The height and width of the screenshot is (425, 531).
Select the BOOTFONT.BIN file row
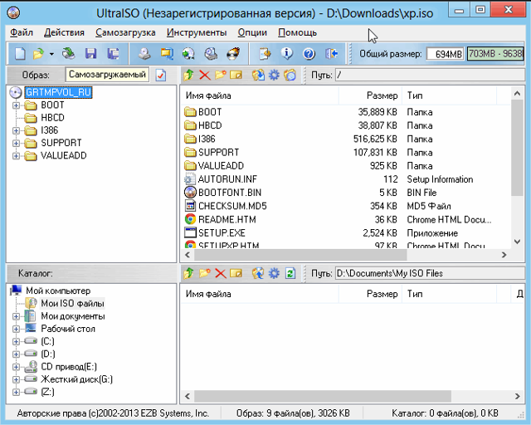[345, 193]
